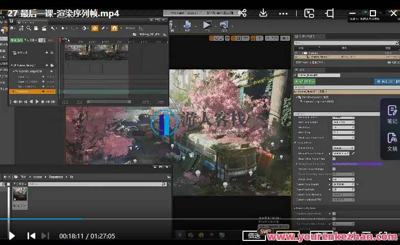Jump to Sequencer end
This screenshot has width=400, height=245.
pos(53,102)
